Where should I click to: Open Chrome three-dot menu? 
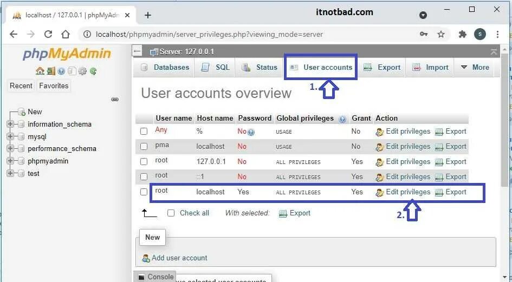(x=497, y=34)
